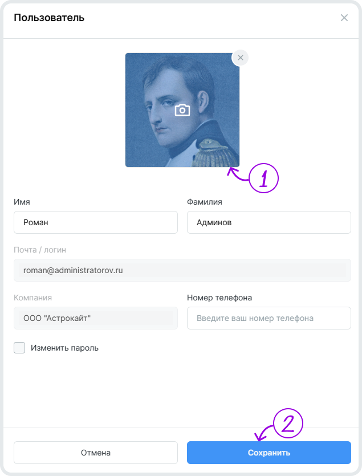
Task: Click the Номер телефона label
Action: point(219,298)
